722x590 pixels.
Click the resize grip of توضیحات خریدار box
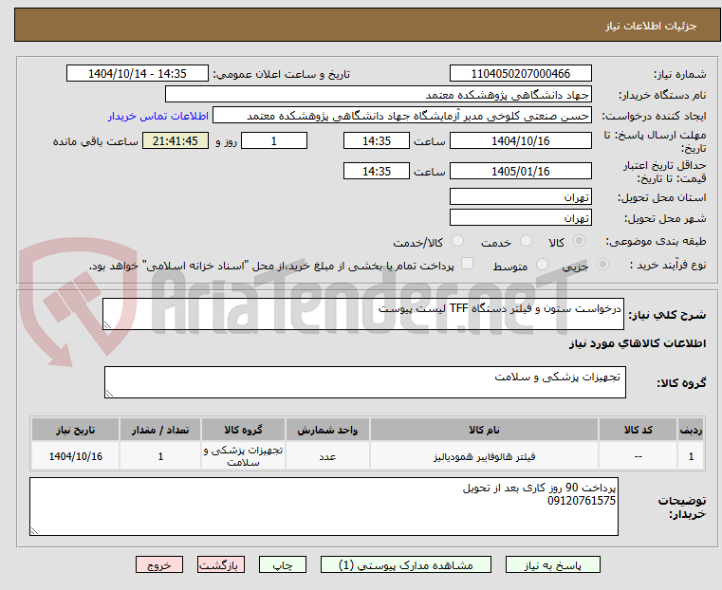click(x=34, y=530)
